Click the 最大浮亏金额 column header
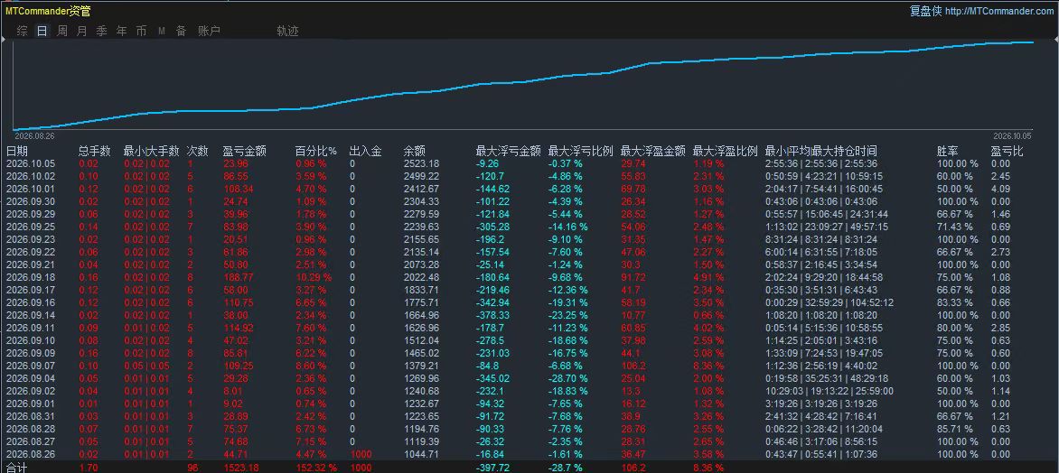1059x473 pixels. point(508,151)
